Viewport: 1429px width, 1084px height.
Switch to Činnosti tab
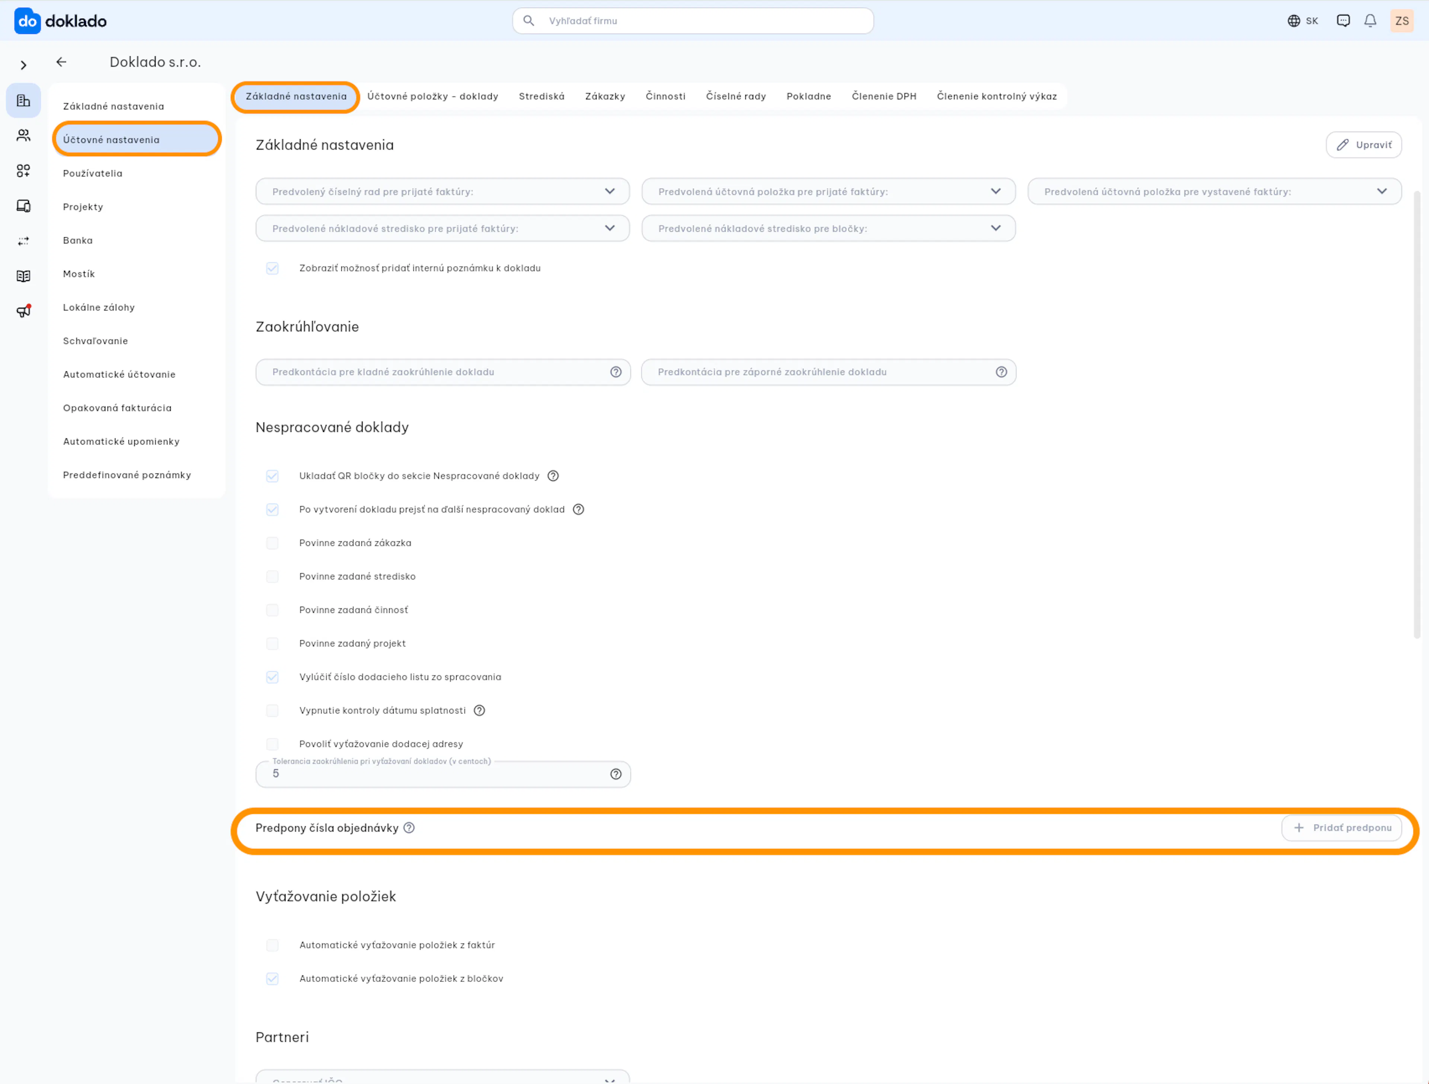[x=665, y=96]
